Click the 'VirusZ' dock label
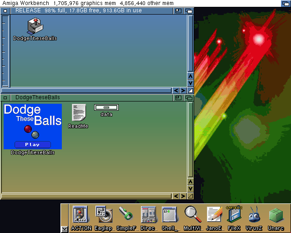The height and width of the screenshot is (233, 291). [254, 228]
